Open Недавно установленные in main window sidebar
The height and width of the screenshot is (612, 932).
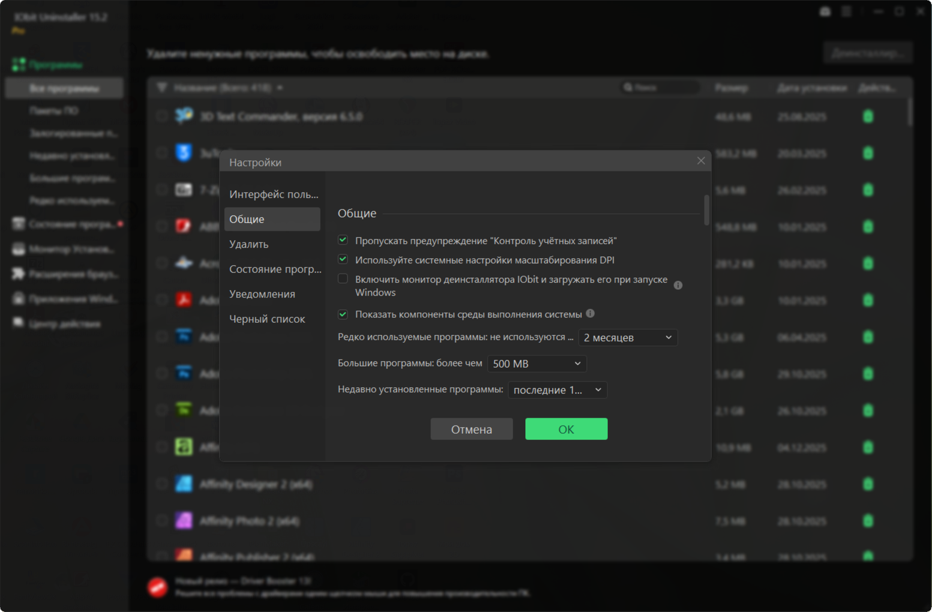[x=72, y=155]
